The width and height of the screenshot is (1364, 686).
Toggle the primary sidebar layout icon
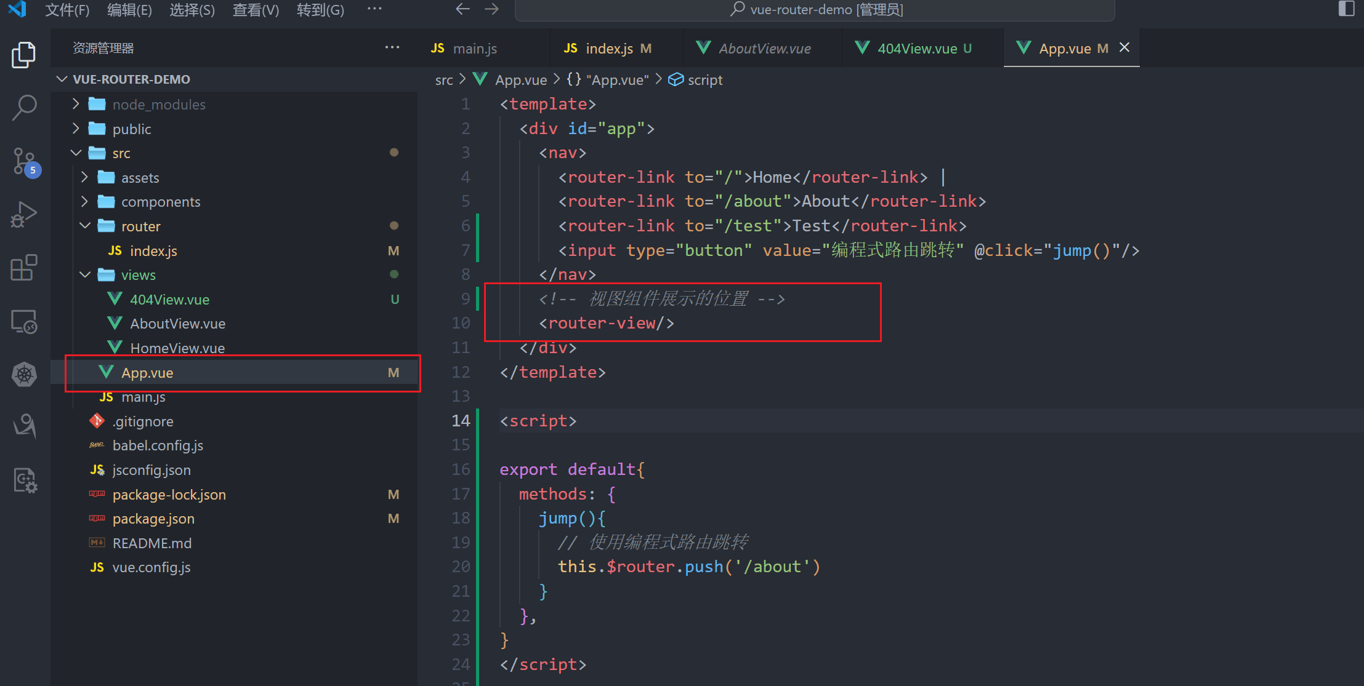tap(1346, 9)
